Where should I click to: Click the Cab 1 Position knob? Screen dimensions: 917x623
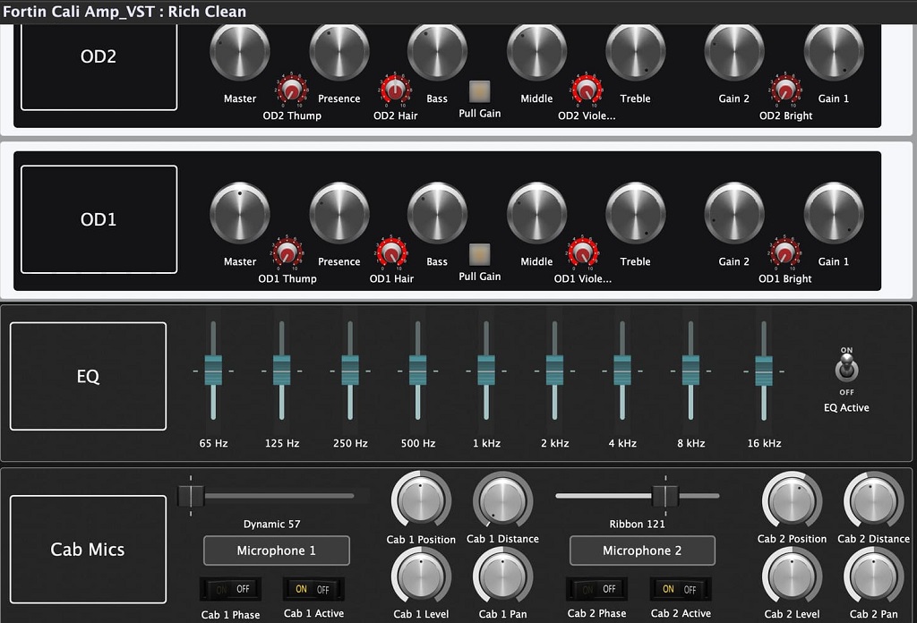[421, 500]
